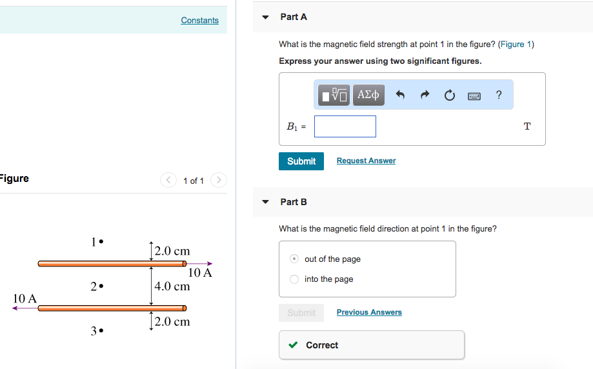Open the Greek symbols ΑΣφ palette
This screenshot has width=593, height=369.
368,95
